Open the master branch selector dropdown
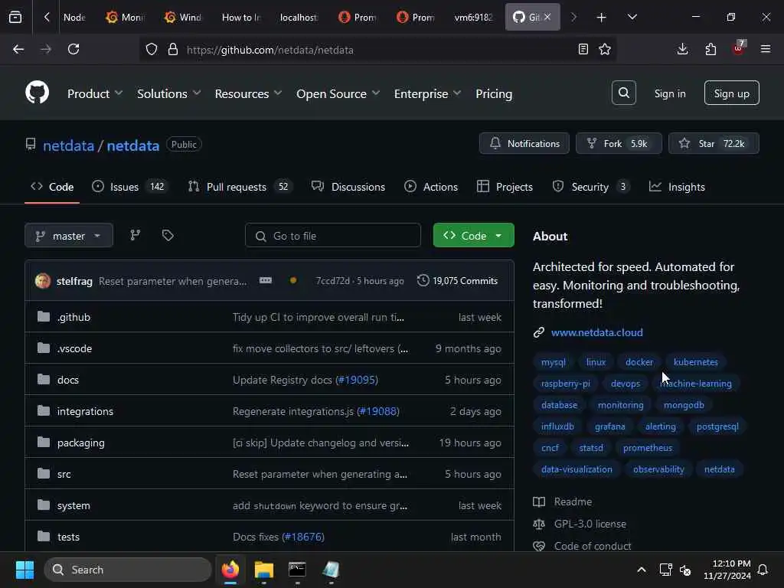Image resolution: width=784 pixels, height=588 pixels. point(69,236)
